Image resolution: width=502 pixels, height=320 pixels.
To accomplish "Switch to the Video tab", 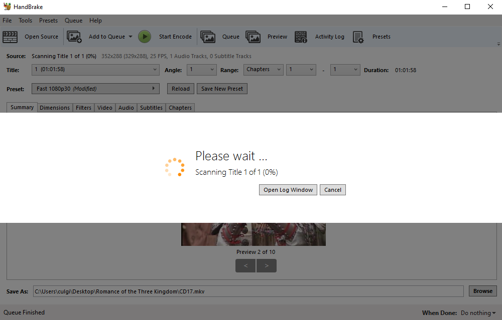I will click(x=105, y=108).
